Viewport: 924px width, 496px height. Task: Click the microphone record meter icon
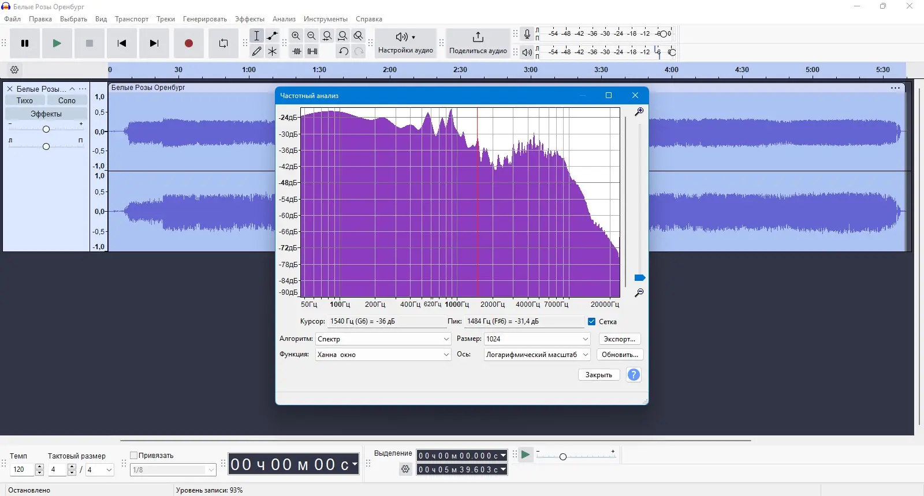(x=527, y=34)
